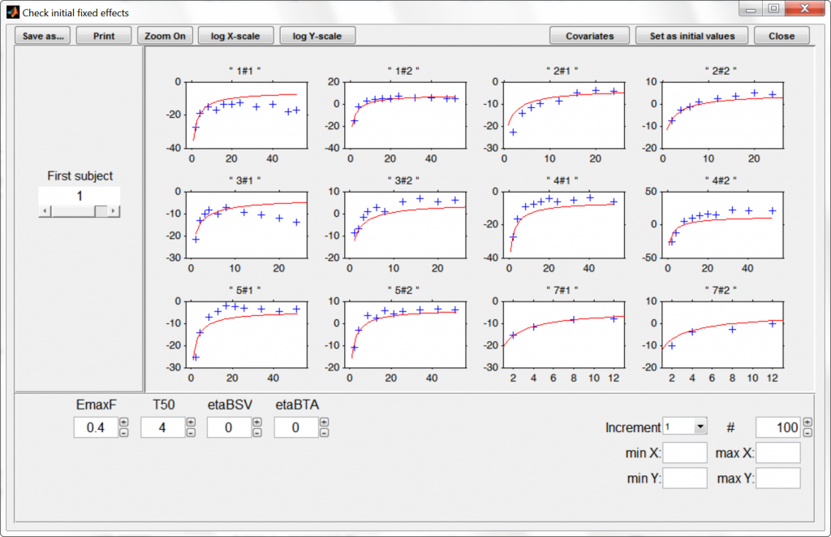Open the Covariates panel
831x537 pixels.
(589, 35)
